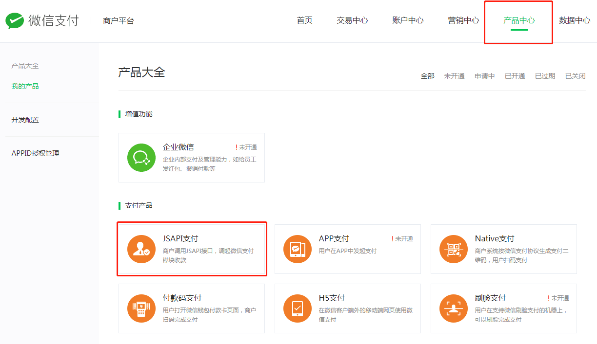Click the JSAPI支付 description text
This screenshot has width=597, height=344.
tap(208, 255)
